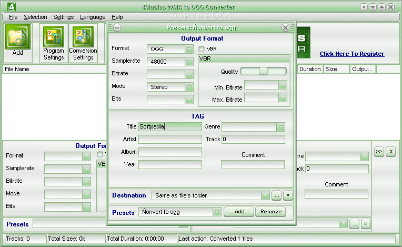Open the Min. Bitrate dropdown
The width and height of the screenshot is (402, 247).
(x=283, y=85)
